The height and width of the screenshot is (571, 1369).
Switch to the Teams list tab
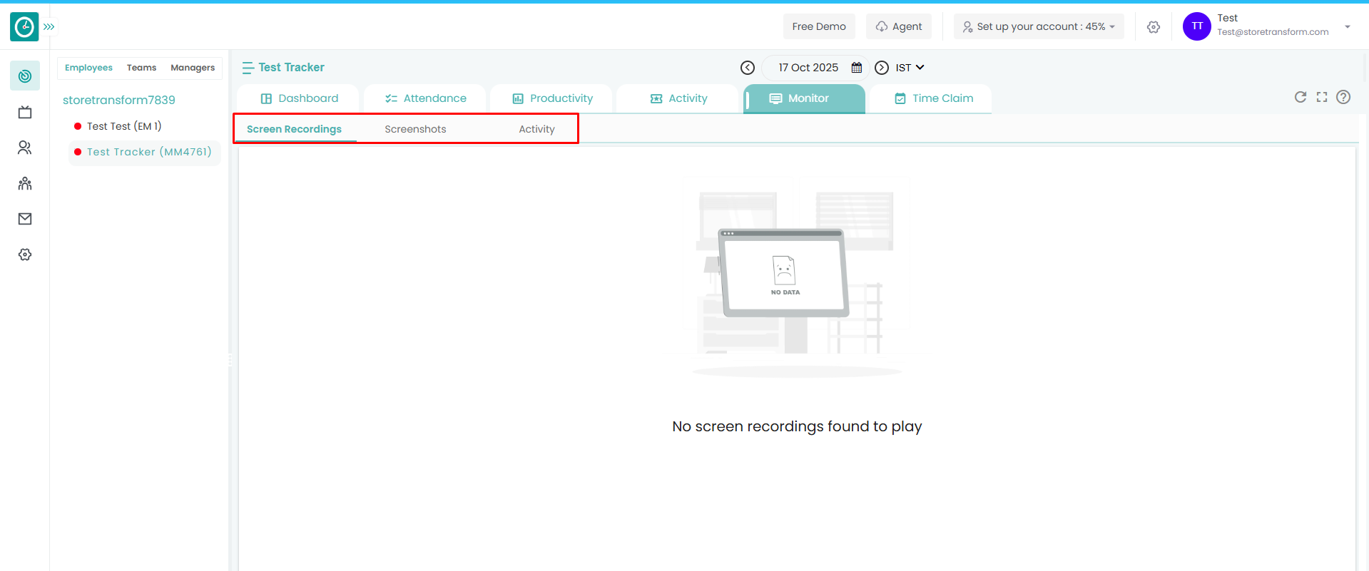tap(141, 68)
